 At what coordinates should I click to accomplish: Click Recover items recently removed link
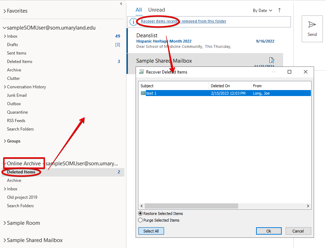[x=183, y=21]
